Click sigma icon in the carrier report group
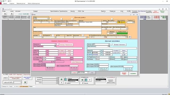This screenshot has height=95, width=170. coord(90,80)
